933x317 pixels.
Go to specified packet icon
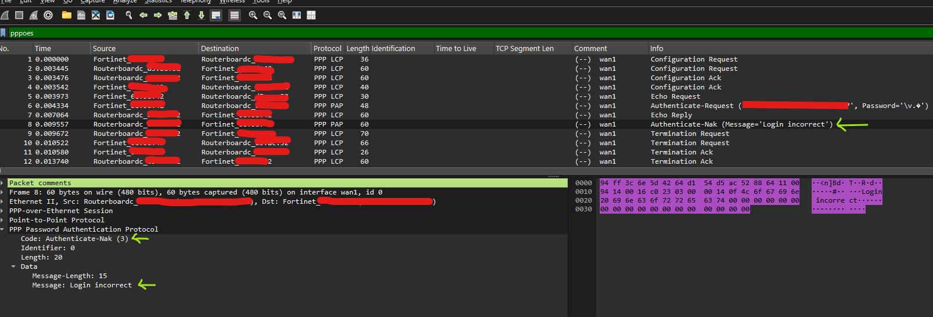172,15
